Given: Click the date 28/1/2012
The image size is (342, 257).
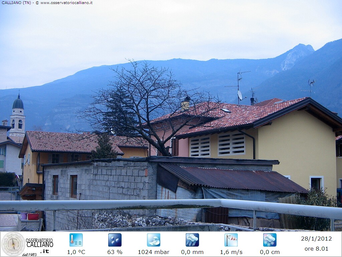Looking at the screenshot, I should coord(316,239).
